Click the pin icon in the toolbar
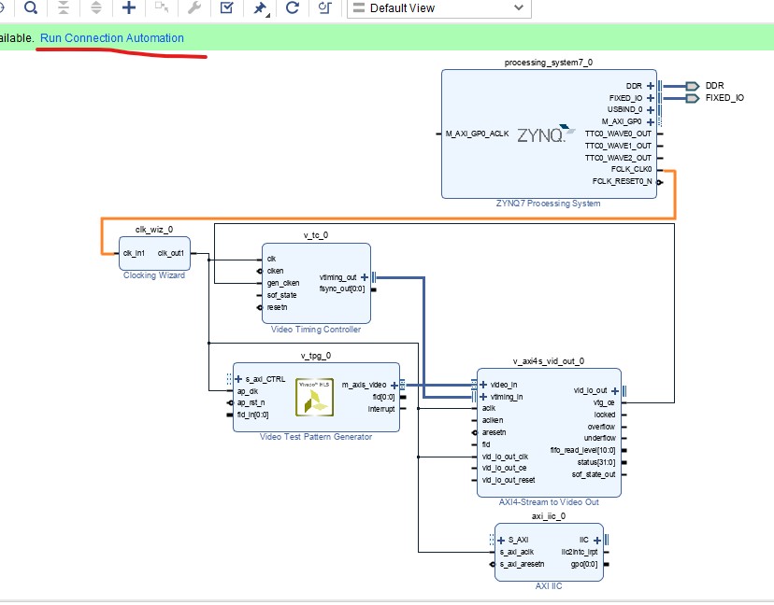The image size is (774, 605). 260,8
